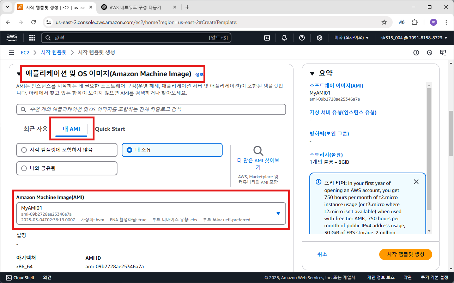The image size is (454, 283).
Task: Click the x86_64 architecture value
Action: pyautogui.click(x=24, y=266)
